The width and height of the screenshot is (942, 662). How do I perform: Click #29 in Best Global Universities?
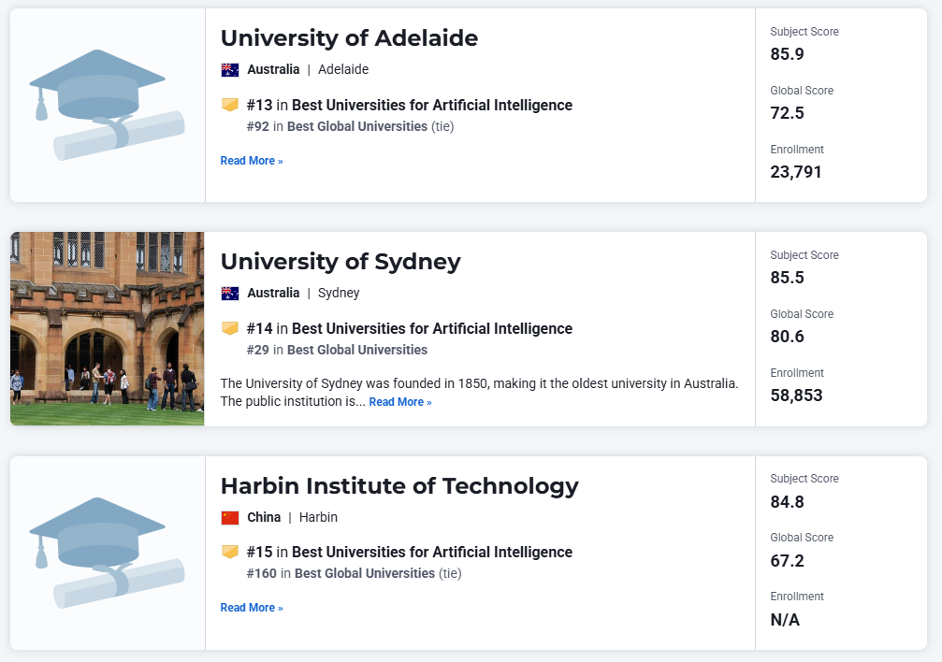[337, 350]
